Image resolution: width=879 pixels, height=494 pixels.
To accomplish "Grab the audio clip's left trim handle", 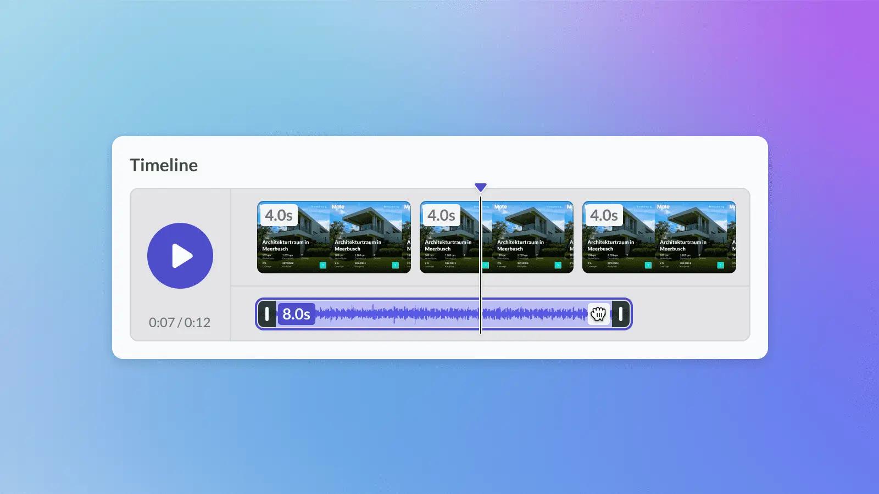I will (x=267, y=314).
